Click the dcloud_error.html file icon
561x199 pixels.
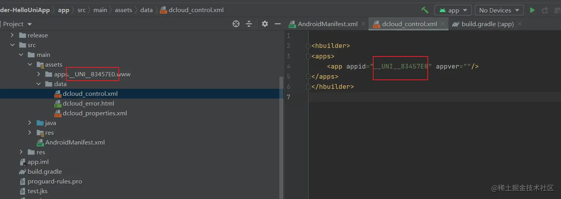point(58,103)
